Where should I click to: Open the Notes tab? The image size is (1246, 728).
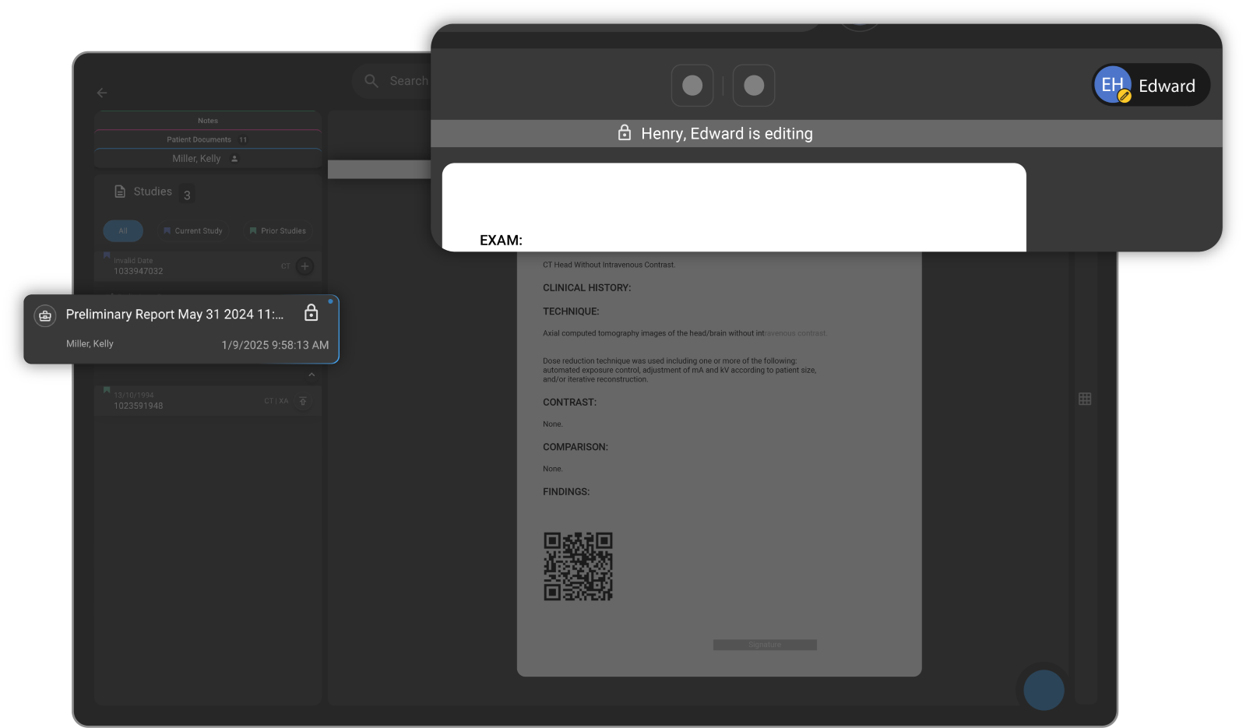[x=207, y=120]
